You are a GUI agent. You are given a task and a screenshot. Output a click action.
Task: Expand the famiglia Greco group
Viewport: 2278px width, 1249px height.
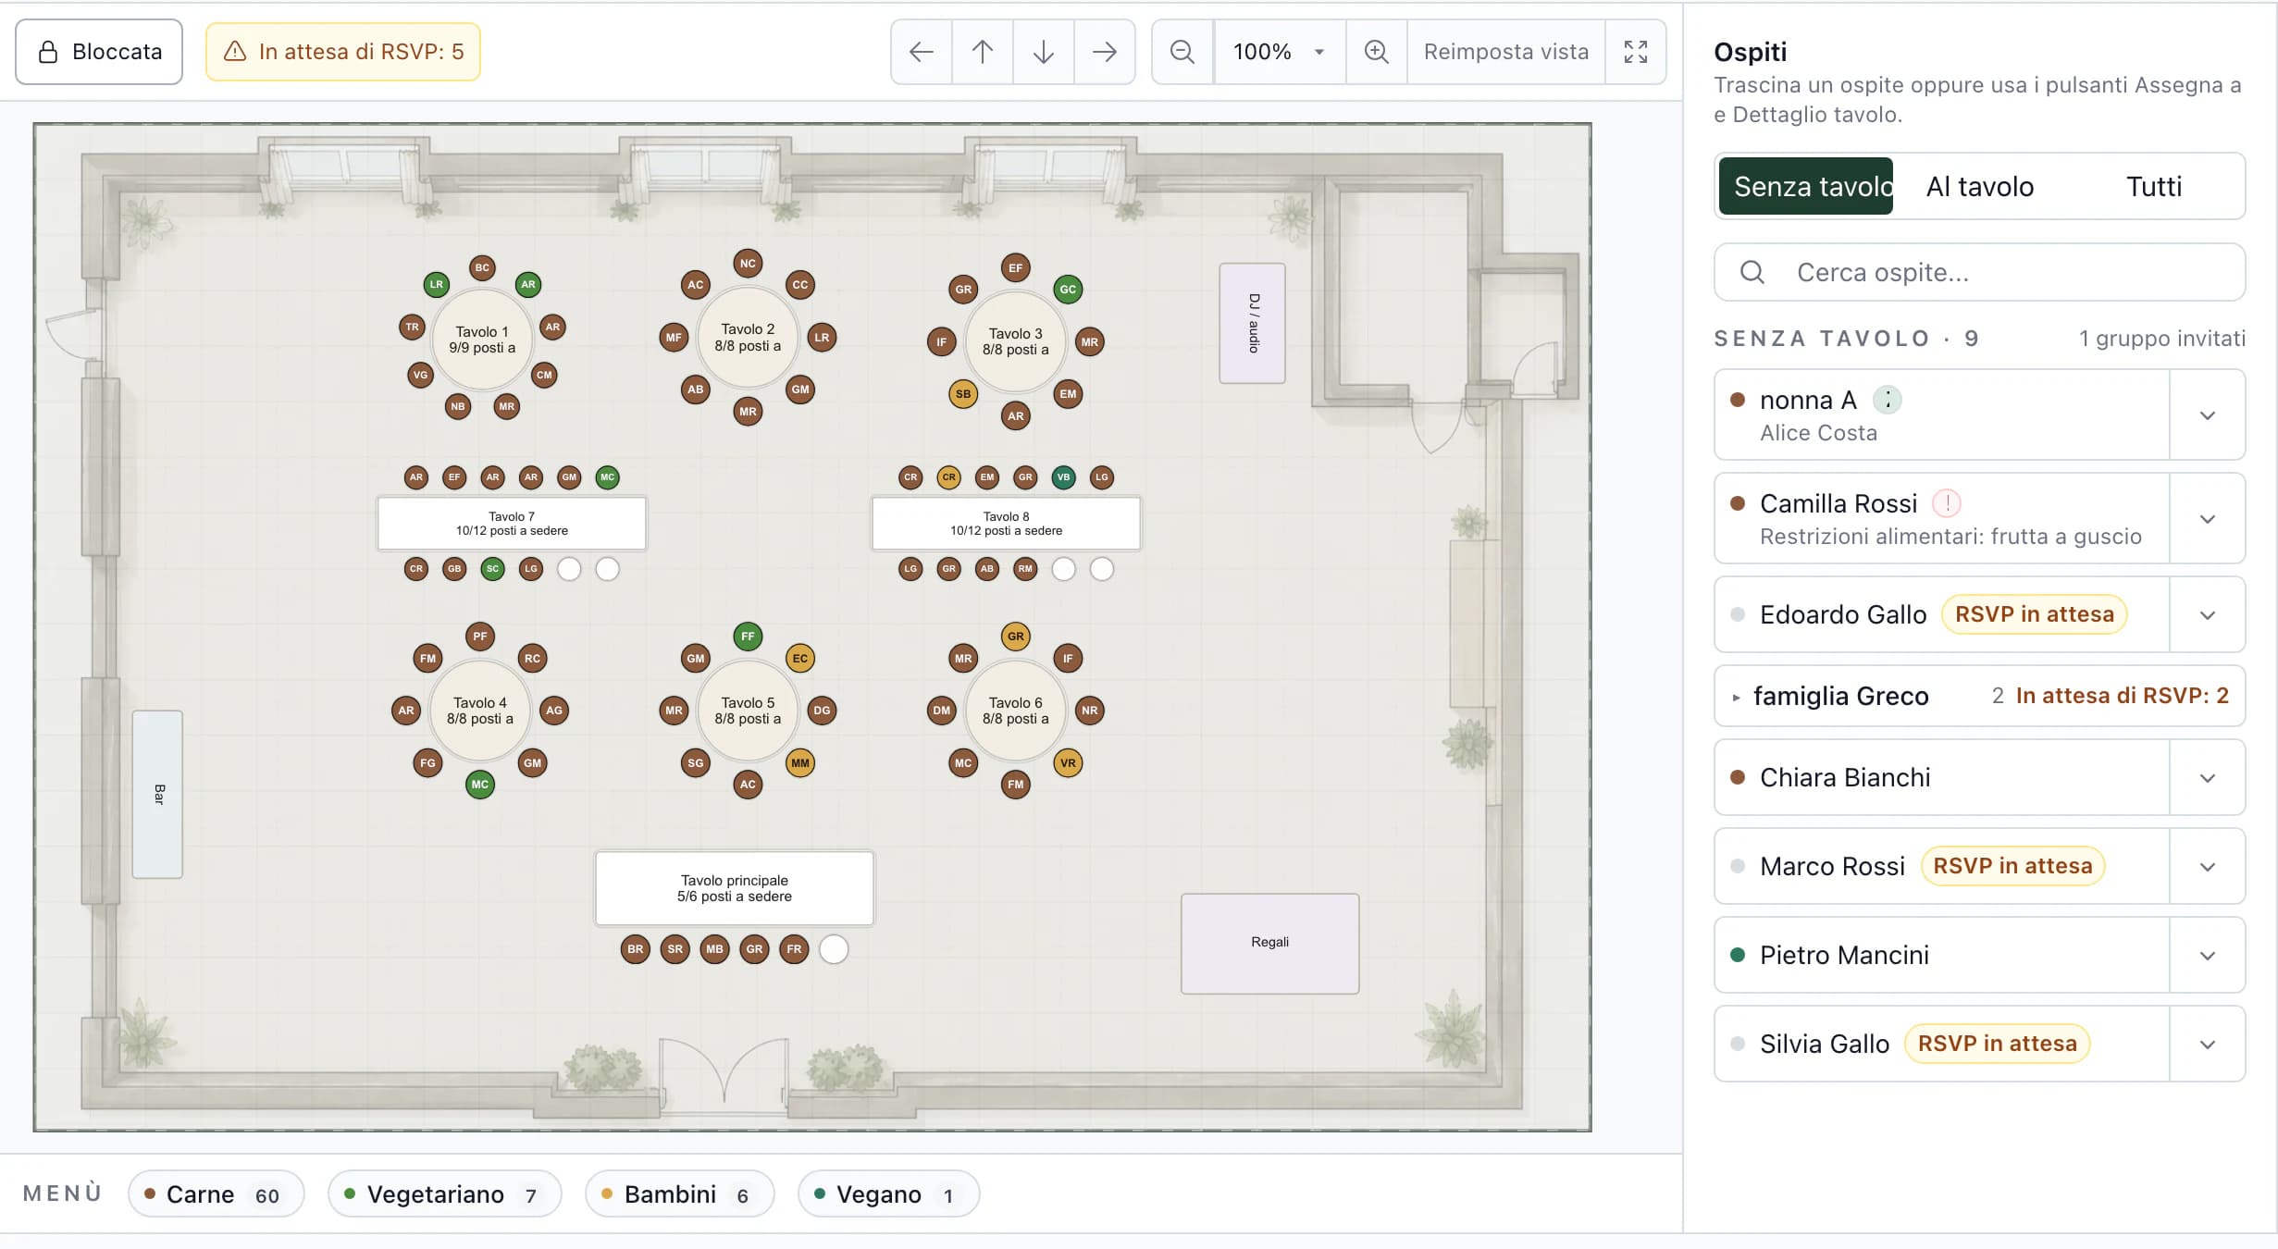tap(1980, 696)
